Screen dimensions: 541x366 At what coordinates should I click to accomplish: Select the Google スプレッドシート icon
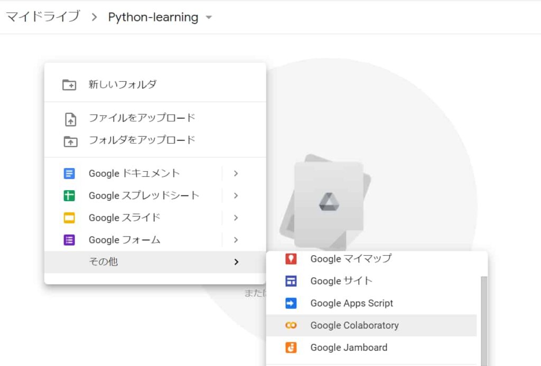pyautogui.click(x=69, y=195)
